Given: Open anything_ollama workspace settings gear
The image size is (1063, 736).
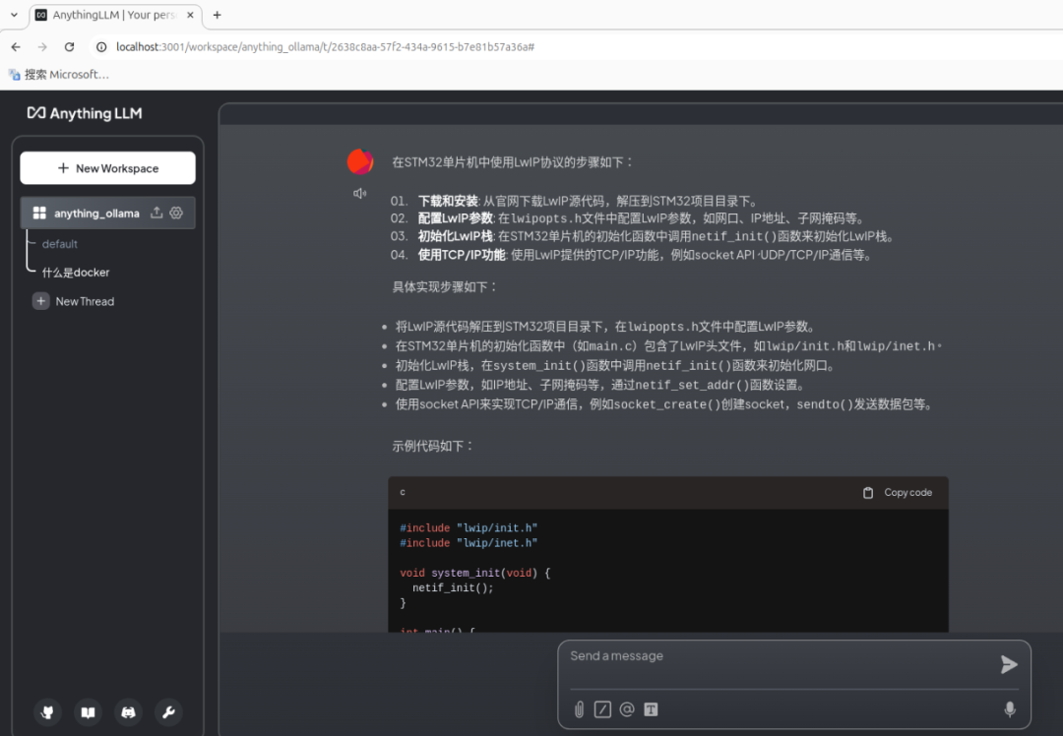Looking at the screenshot, I should coord(177,213).
